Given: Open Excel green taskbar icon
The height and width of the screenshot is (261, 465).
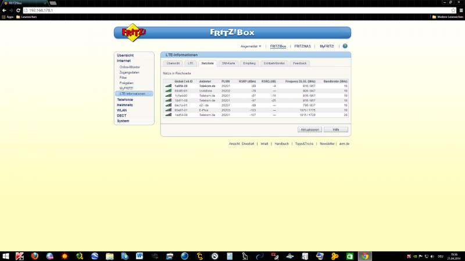Looking at the screenshot, I should 350,256.
